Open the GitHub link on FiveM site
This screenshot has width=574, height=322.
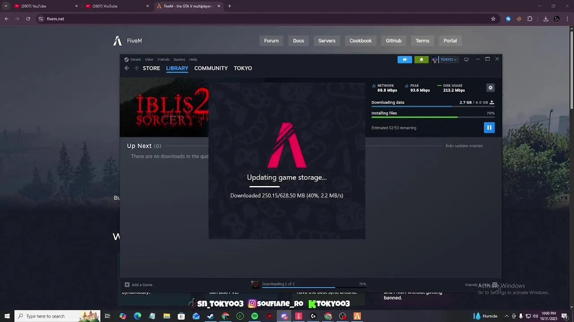click(x=393, y=41)
